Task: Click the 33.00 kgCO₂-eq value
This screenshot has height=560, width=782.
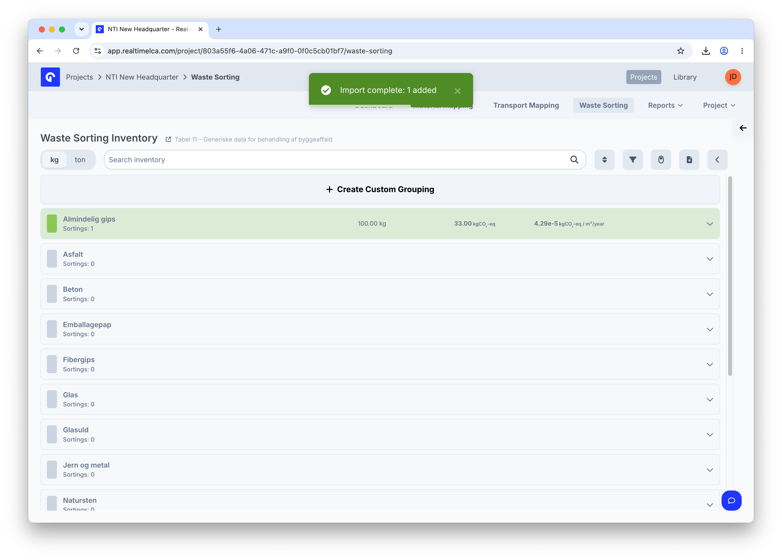Action: click(474, 224)
